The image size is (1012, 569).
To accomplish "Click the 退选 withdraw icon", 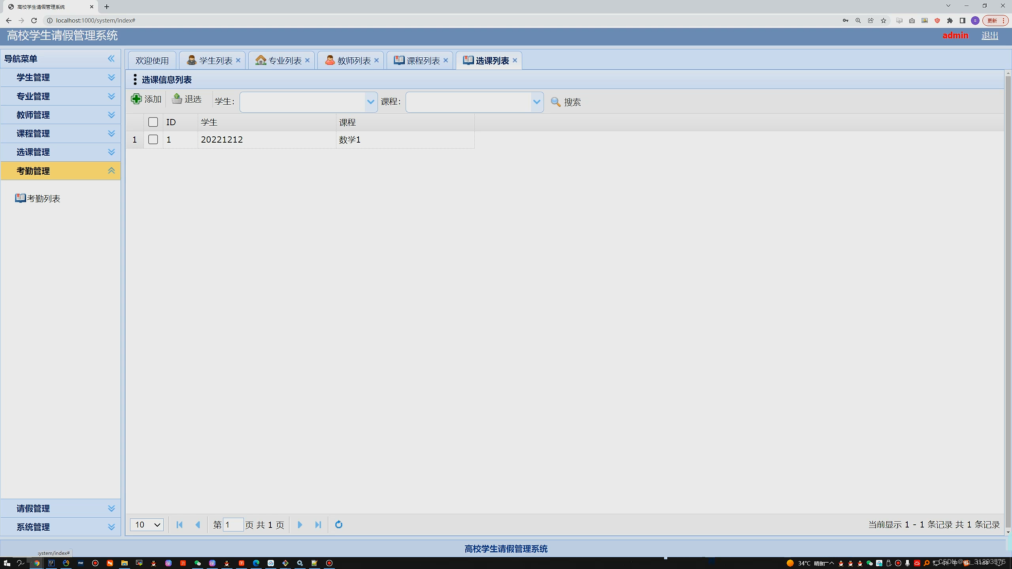I will (177, 99).
